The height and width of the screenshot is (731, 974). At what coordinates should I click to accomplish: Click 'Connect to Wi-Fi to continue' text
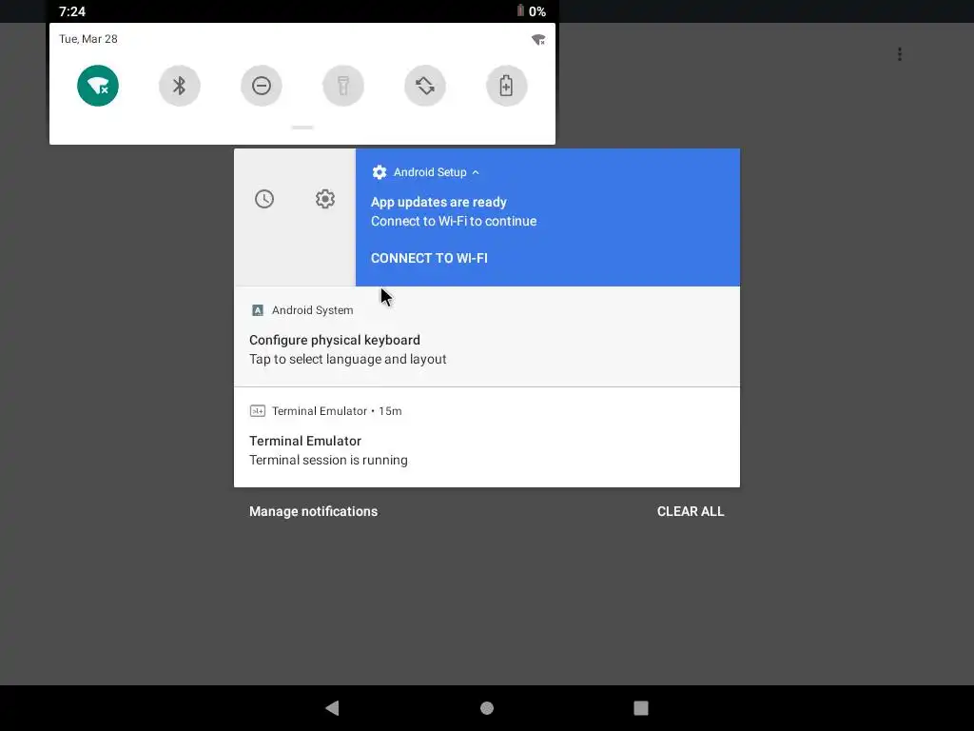pyautogui.click(x=454, y=221)
